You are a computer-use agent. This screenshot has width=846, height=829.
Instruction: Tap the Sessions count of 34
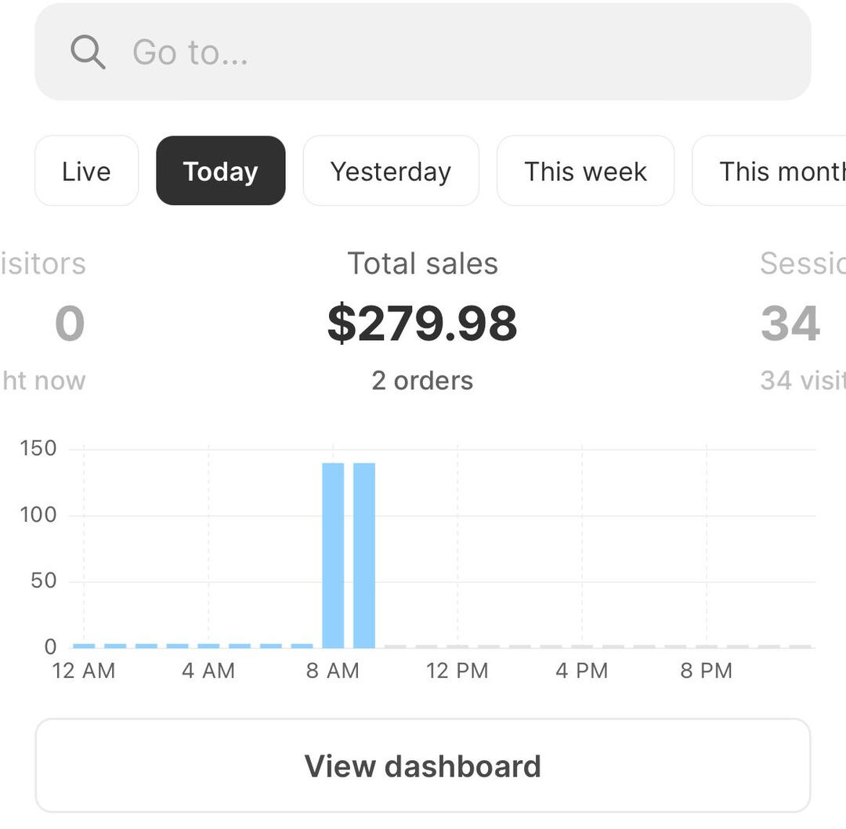click(x=790, y=324)
